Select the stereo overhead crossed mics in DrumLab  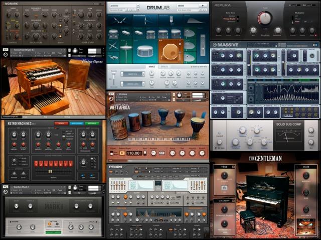[120, 21]
